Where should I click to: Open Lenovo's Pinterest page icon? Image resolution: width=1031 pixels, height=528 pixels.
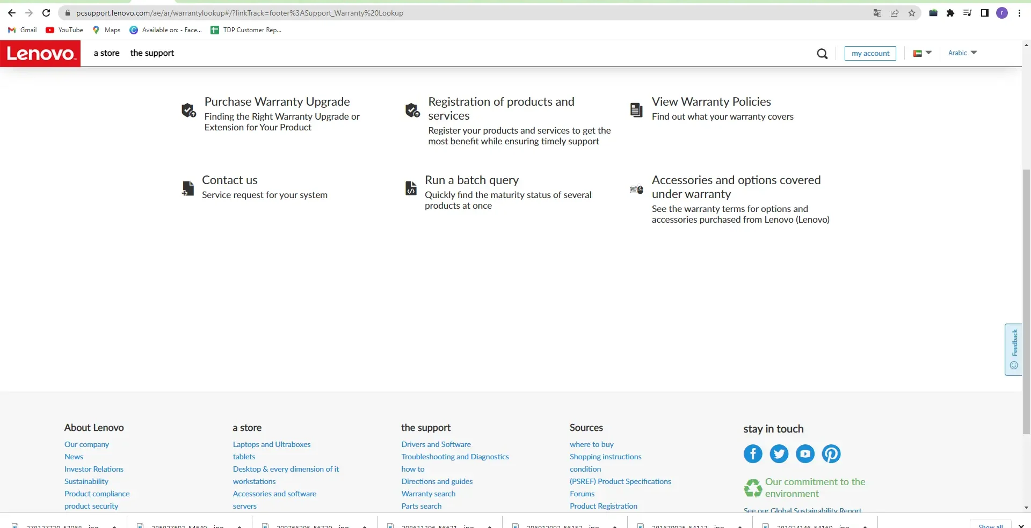pos(831,454)
